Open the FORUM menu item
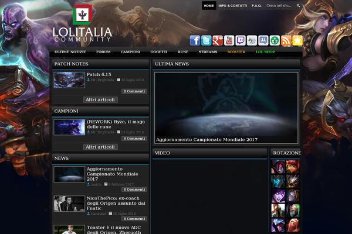 coord(103,51)
